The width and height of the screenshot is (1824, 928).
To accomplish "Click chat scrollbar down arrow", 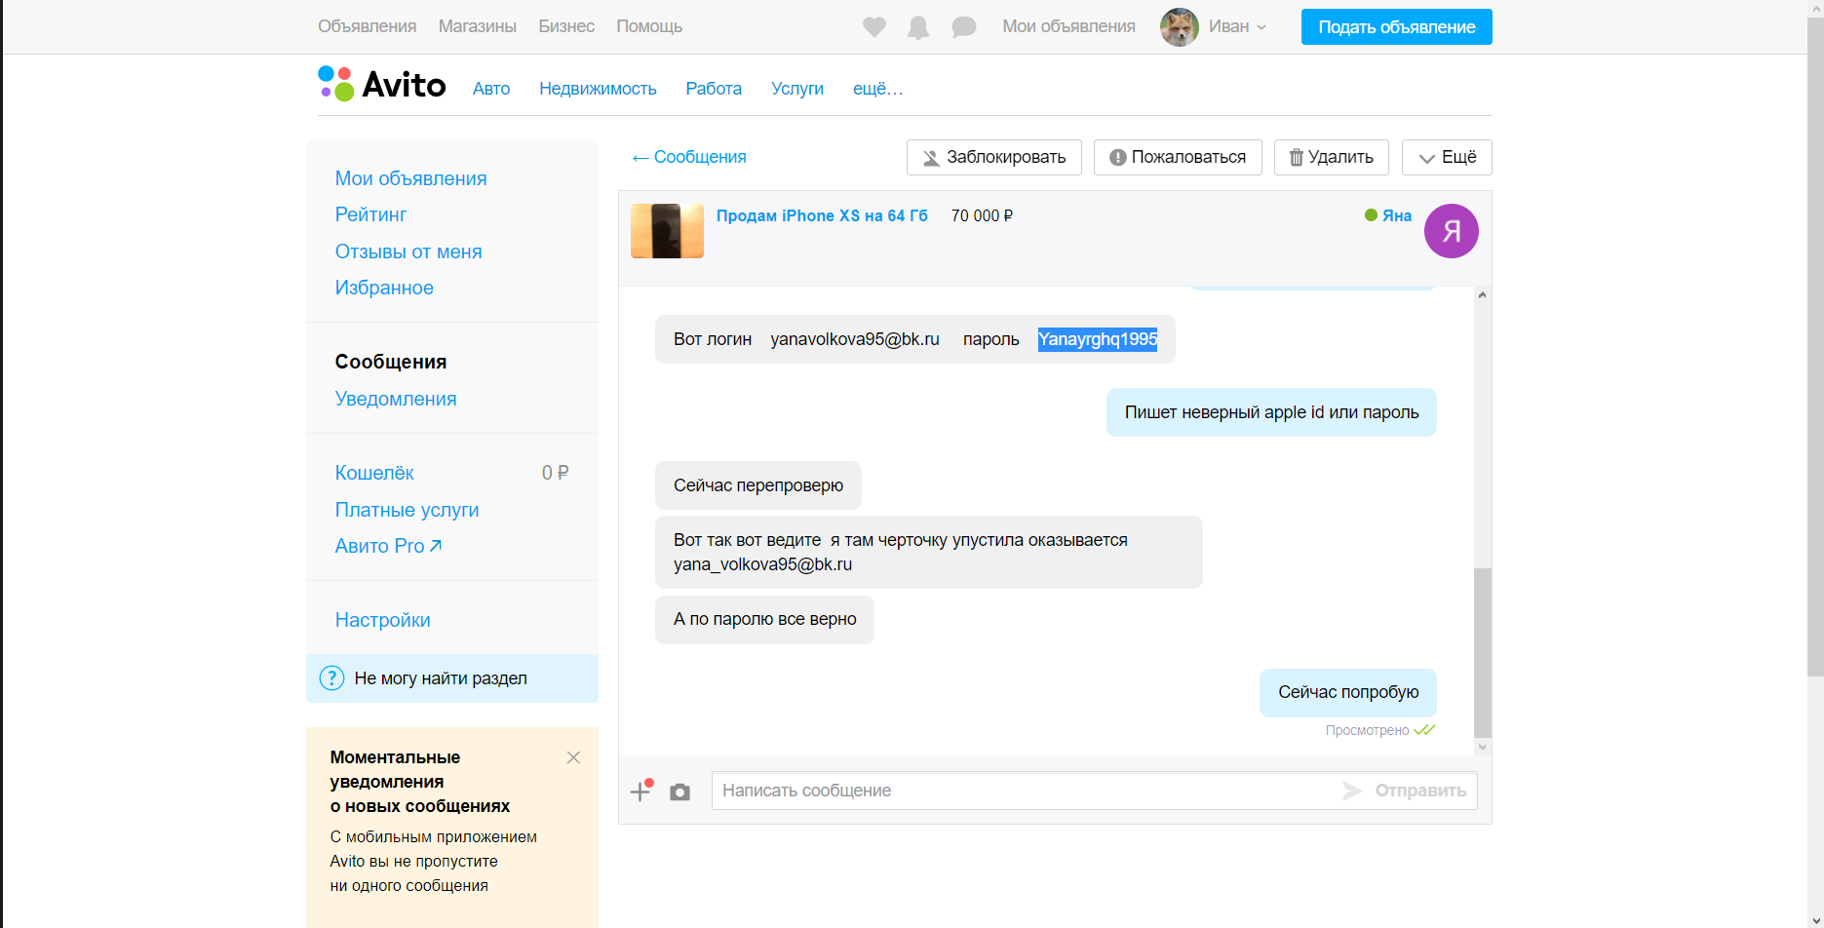I will [1483, 747].
